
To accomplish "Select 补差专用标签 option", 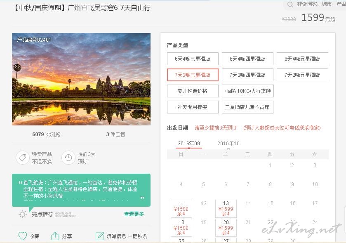I will tap(193, 107).
